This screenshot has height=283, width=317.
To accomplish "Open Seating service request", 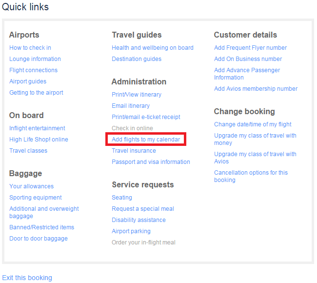I will [x=122, y=198].
